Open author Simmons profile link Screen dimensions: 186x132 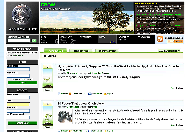[72, 73]
